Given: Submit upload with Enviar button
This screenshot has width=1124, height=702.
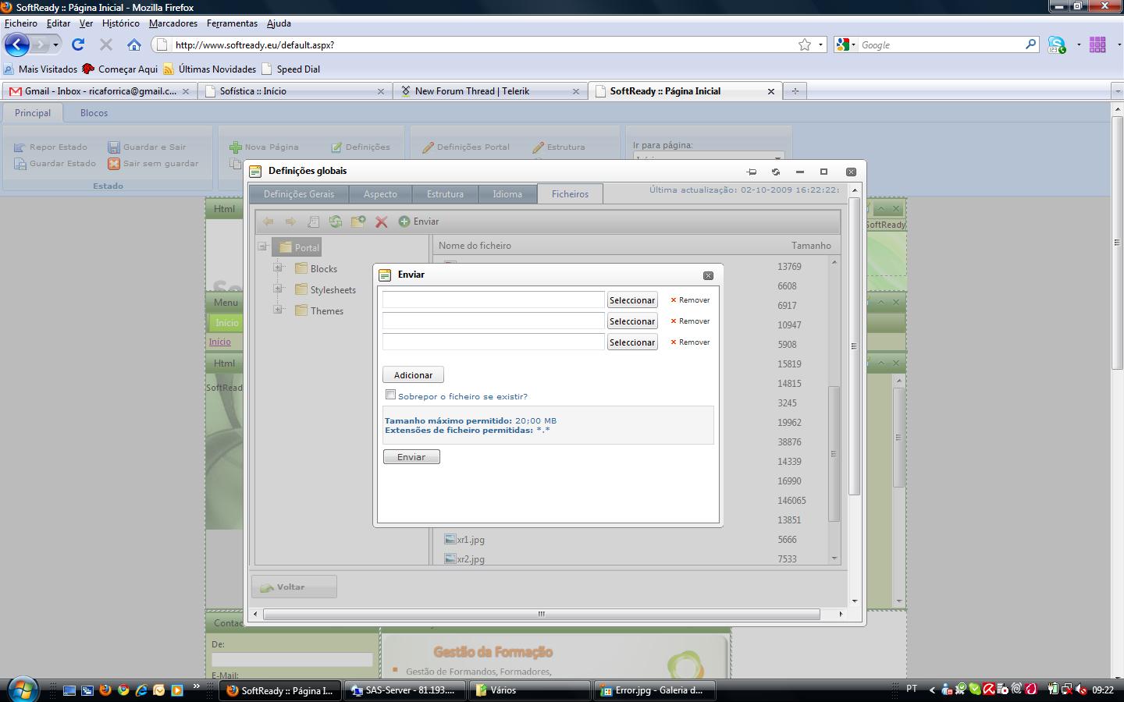Looking at the screenshot, I should [411, 457].
